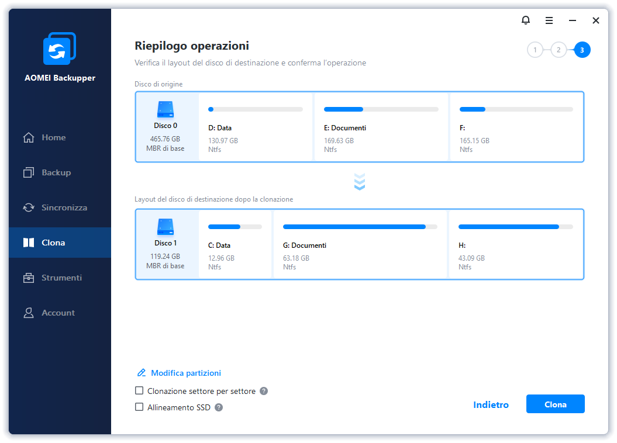
Task: Click the Strumenti toolbox icon
Action: (x=29, y=278)
